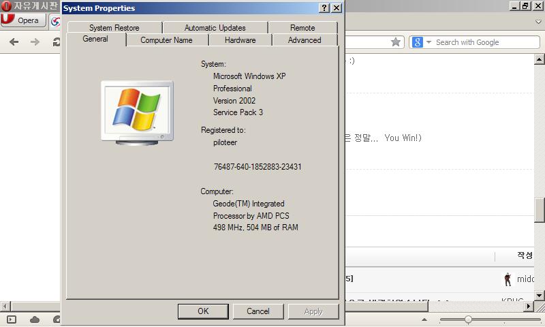545x327 pixels.
Task: Click the Geode(TM) Integrated text
Action: click(x=249, y=204)
